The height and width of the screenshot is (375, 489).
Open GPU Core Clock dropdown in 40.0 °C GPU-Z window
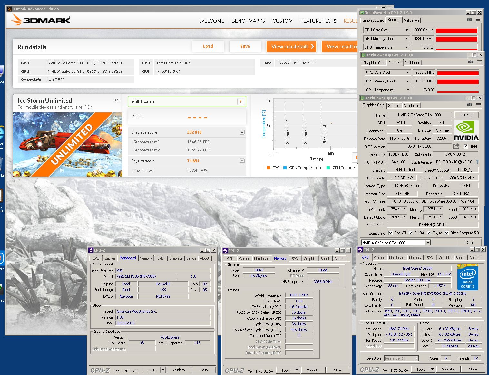click(406, 30)
